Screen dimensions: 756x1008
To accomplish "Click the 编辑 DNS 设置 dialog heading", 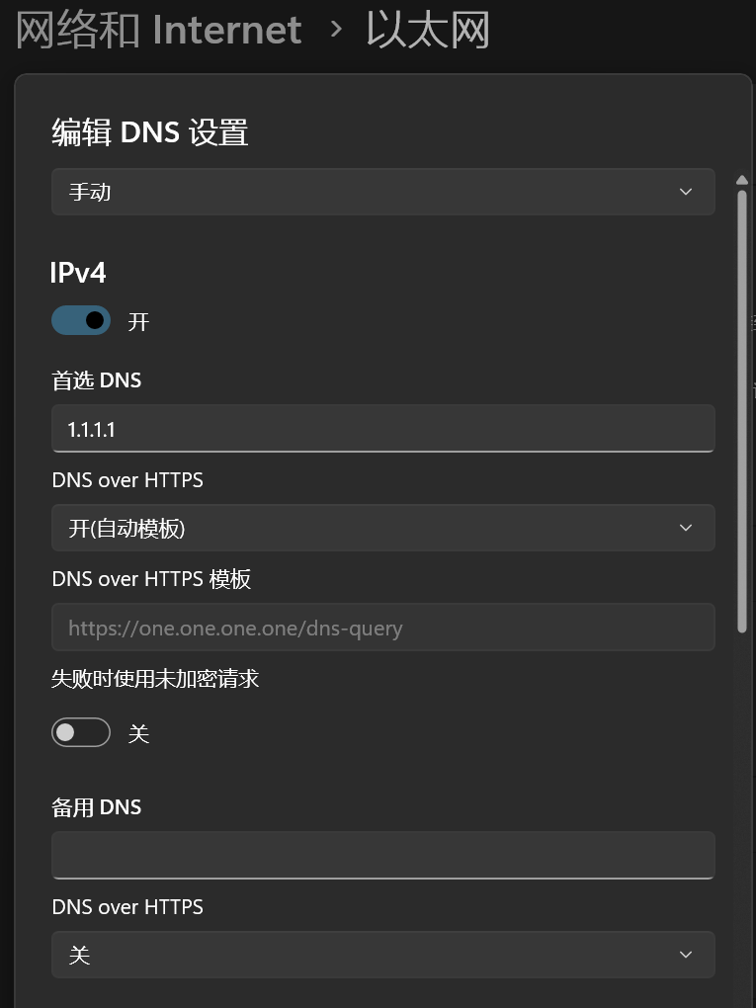I will (149, 132).
